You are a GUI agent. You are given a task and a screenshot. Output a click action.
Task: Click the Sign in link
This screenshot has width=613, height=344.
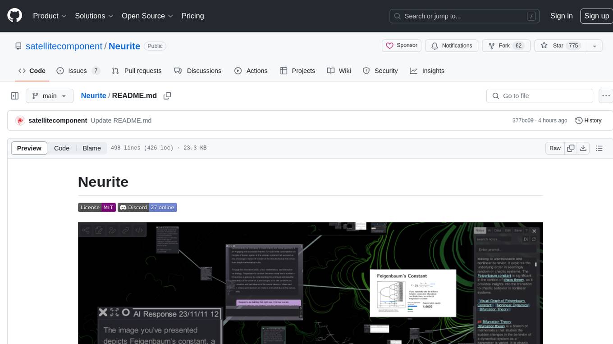coord(561,16)
